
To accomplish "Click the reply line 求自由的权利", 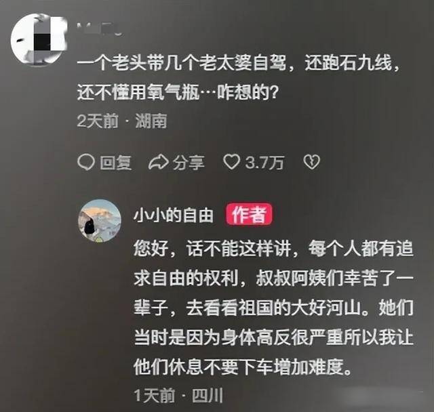I will click(273, 279).
